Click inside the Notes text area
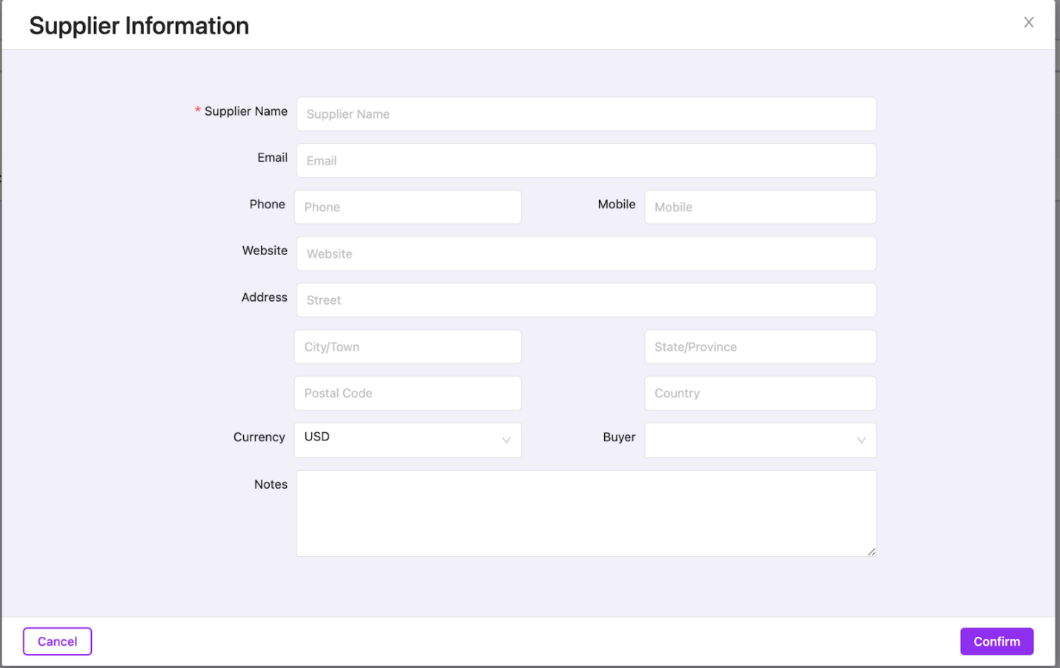The image size is (1060, 668). click(586, 513)
